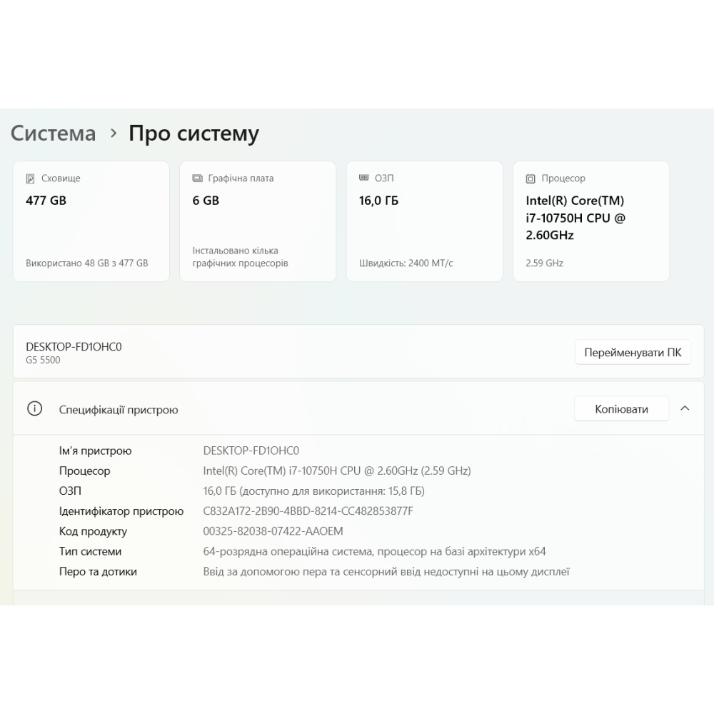Click the ОЗП memory icon
The height and width of the screenshot is (714, 714).
(363, 178)
